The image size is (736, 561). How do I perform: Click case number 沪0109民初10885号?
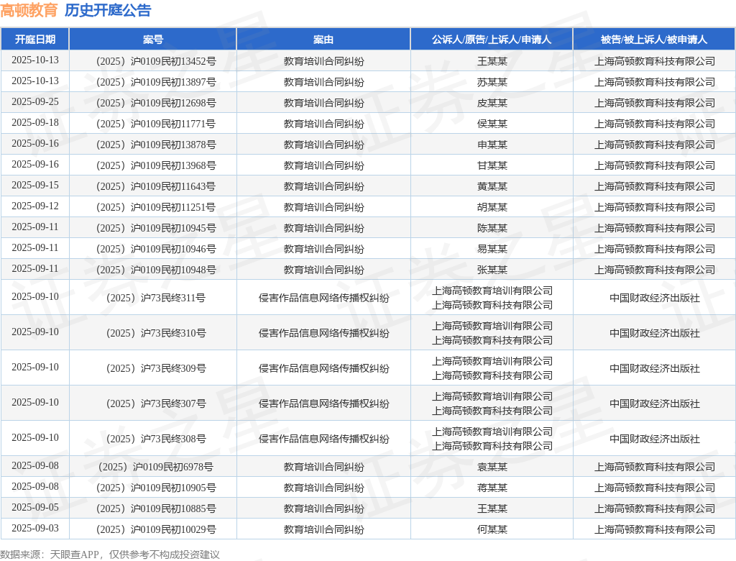pyautogui.click(x=173, y=508)
